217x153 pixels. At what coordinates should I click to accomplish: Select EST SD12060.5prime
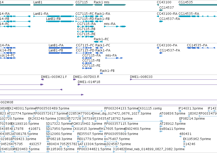click(48, 136)
